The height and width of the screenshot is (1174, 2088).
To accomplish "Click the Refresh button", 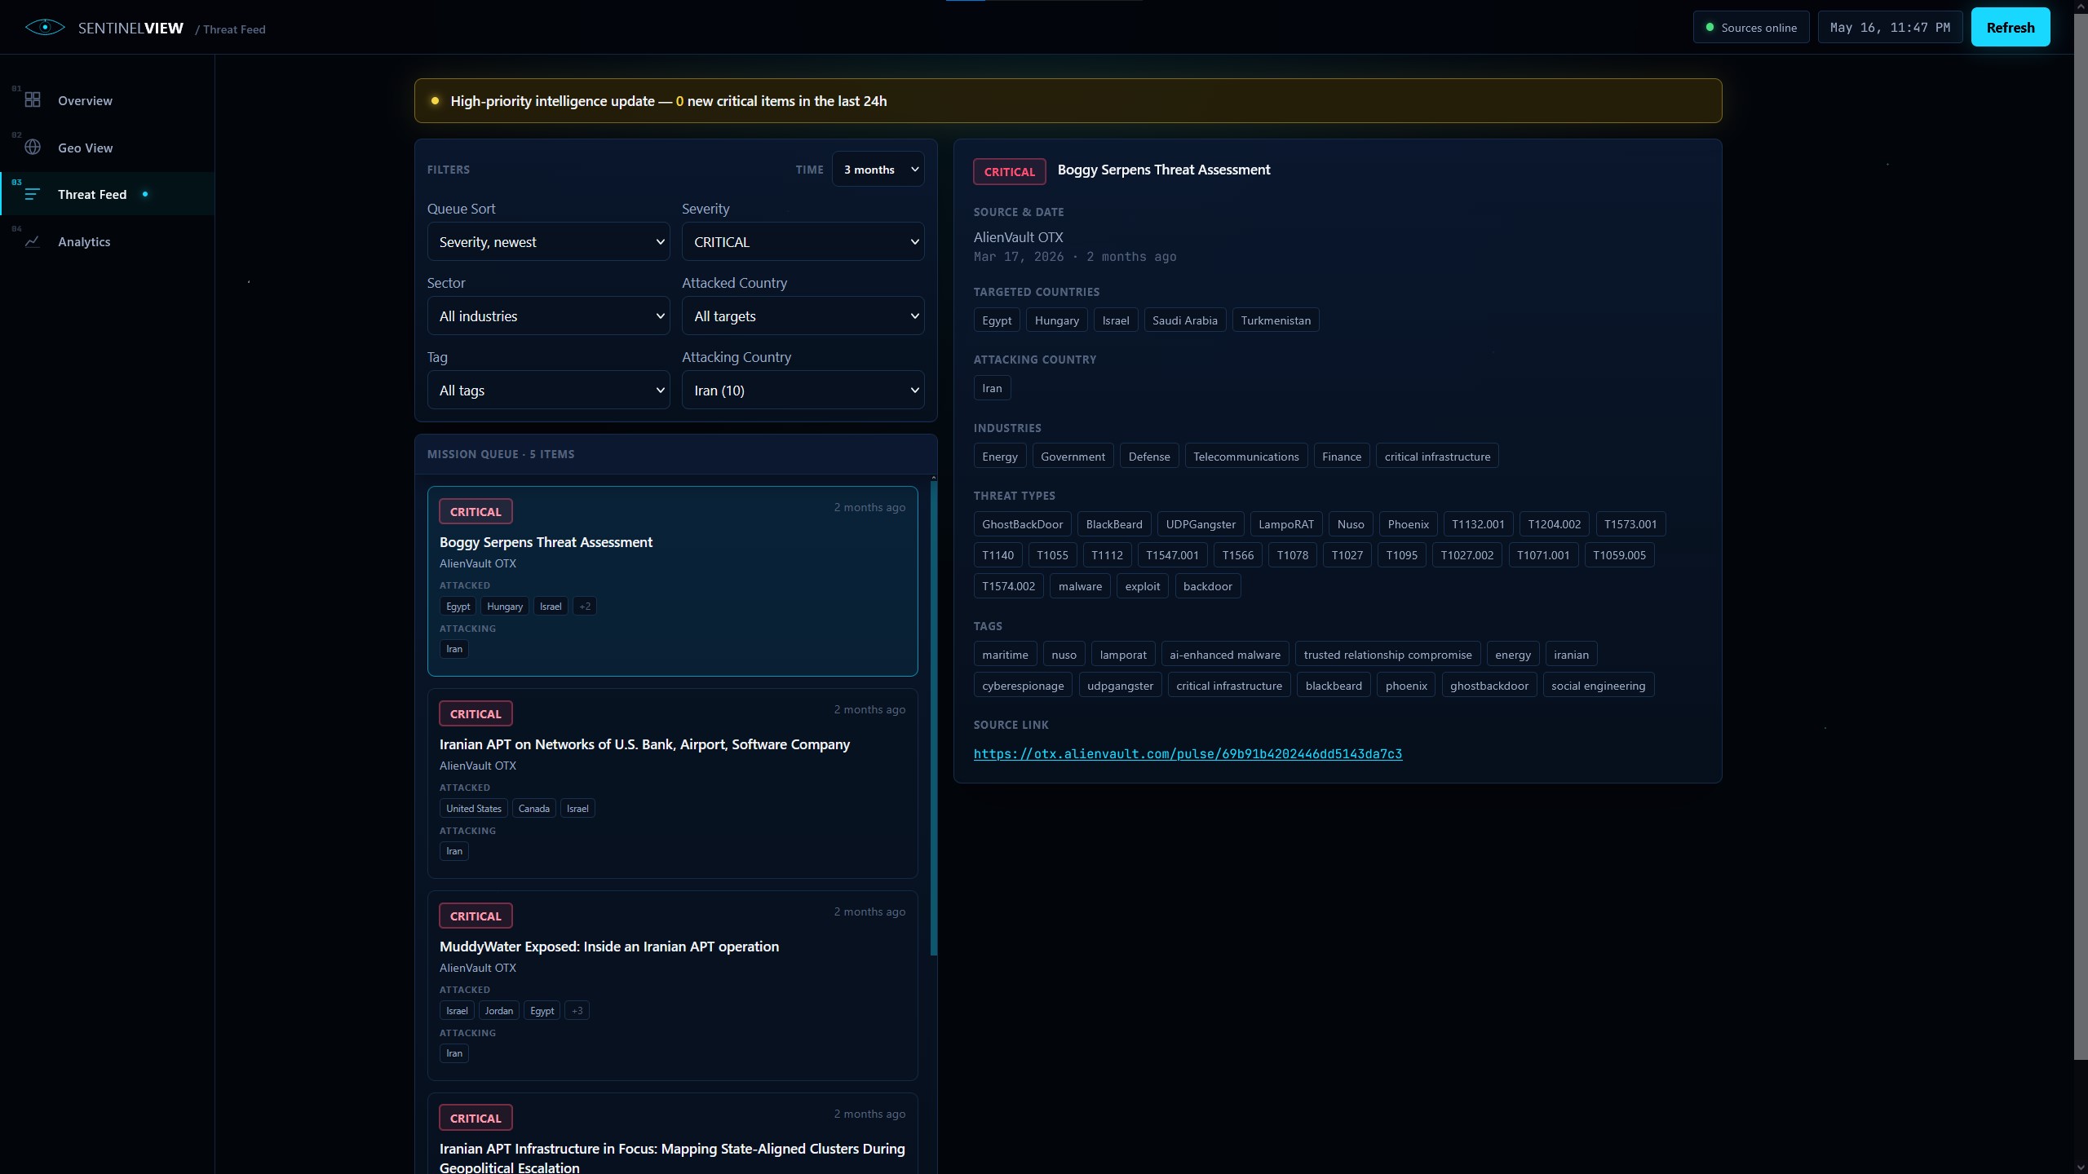I will pos(2010,28).
